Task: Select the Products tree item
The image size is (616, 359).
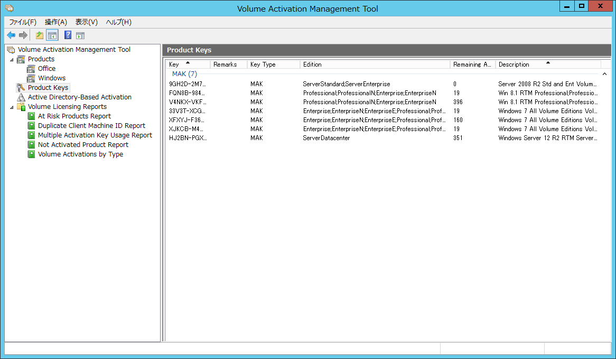Action: tap(41, 59)
